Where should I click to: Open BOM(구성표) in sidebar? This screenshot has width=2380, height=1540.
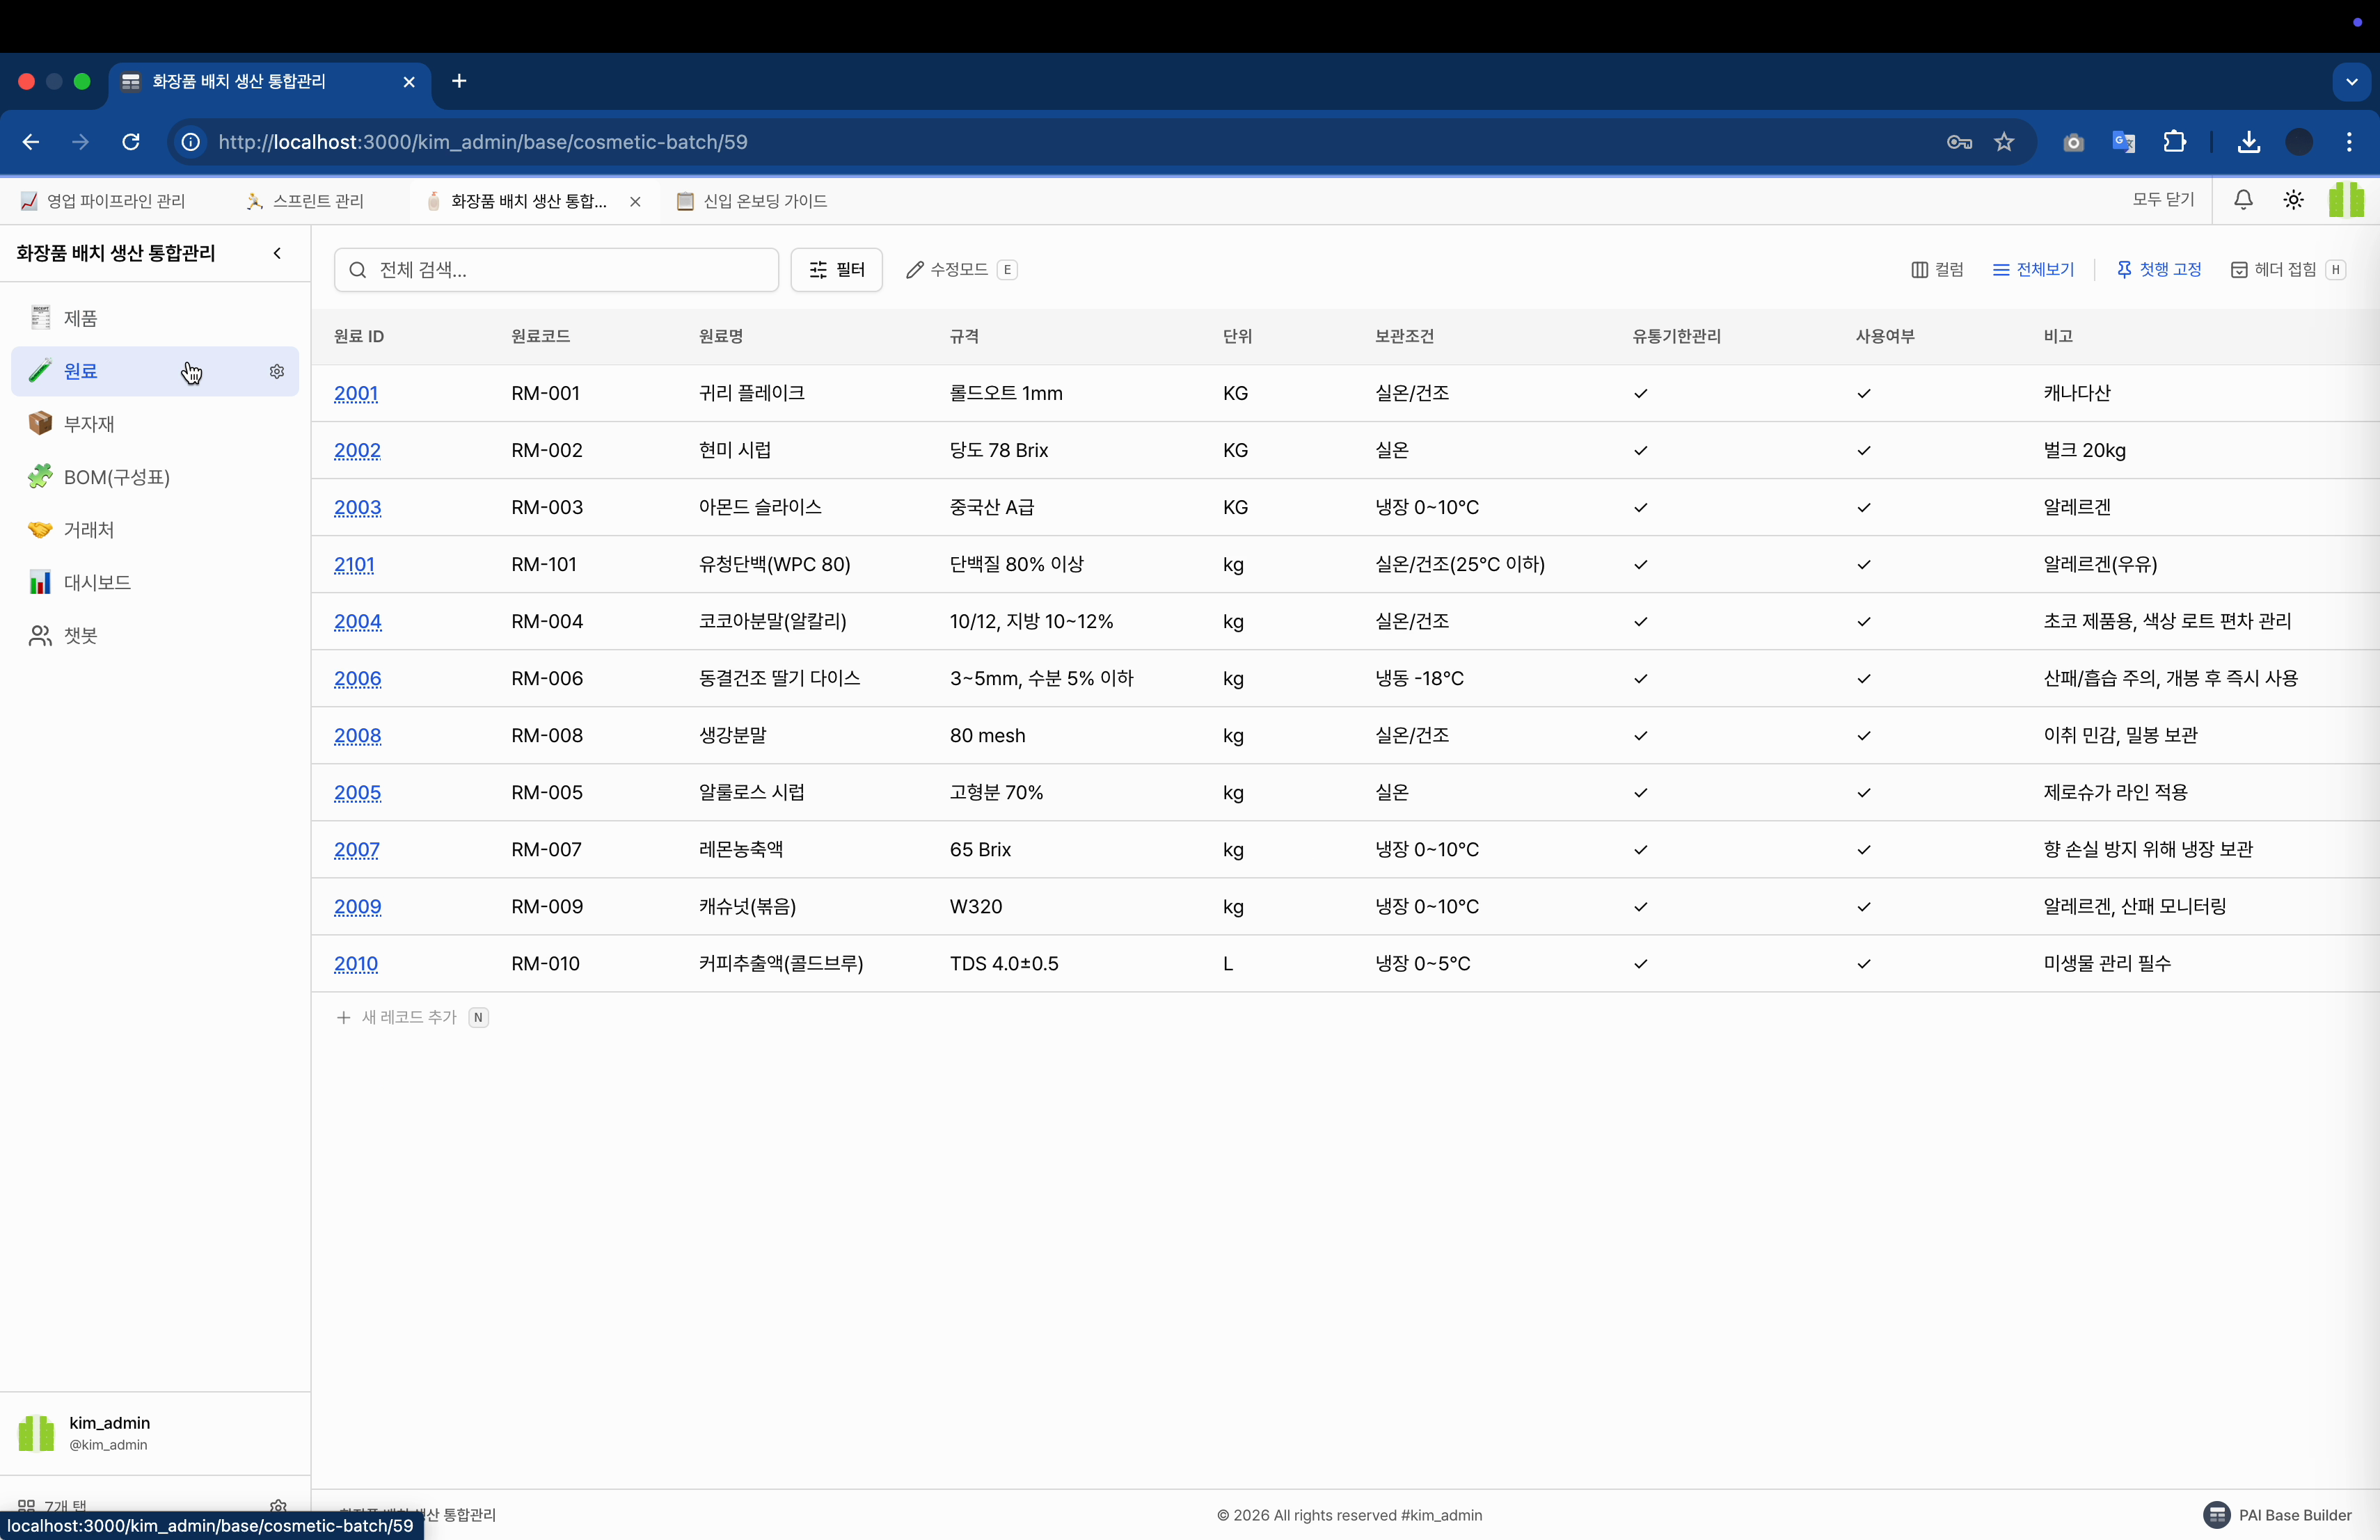point(116,476)
